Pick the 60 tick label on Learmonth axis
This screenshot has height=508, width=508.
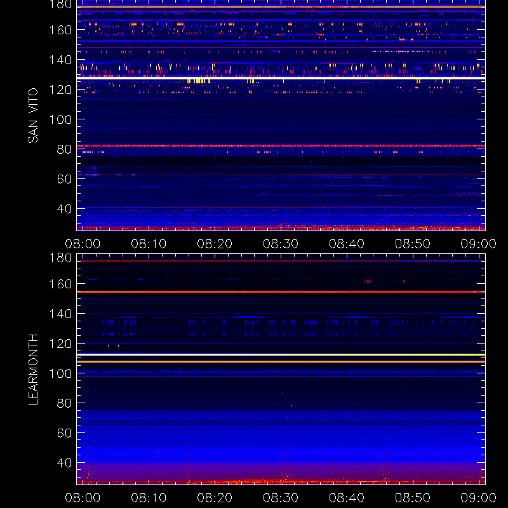(65, 433)
